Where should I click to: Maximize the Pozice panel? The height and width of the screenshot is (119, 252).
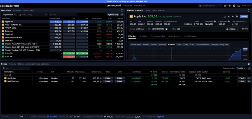point(249,64)
